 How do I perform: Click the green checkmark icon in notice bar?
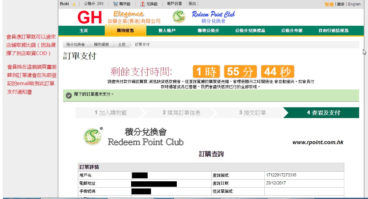[69, 95]
